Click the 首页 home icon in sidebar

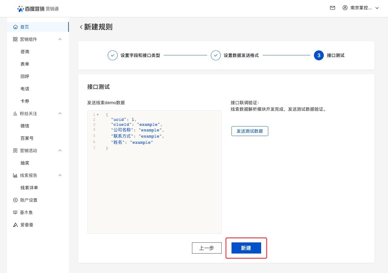tap(15, 27)
